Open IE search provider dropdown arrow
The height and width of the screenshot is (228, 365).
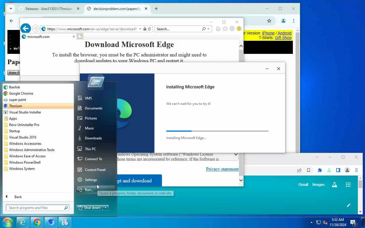(x=208, y=29)
